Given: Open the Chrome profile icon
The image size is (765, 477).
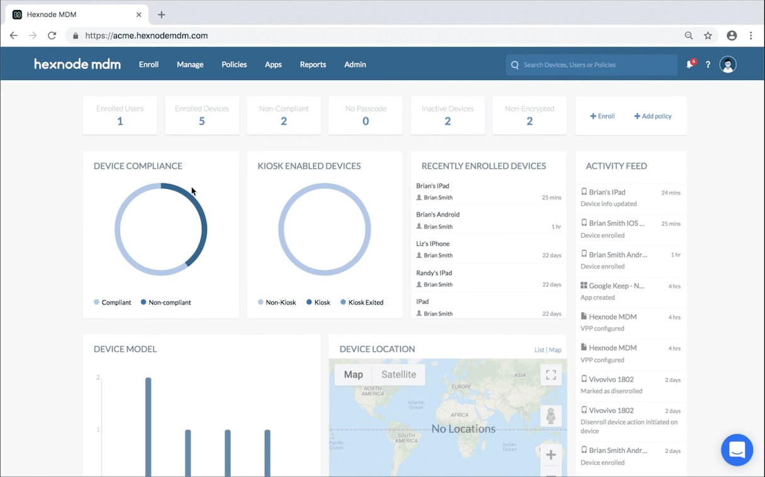Looking at the screenshot, I should coord(732,36).
